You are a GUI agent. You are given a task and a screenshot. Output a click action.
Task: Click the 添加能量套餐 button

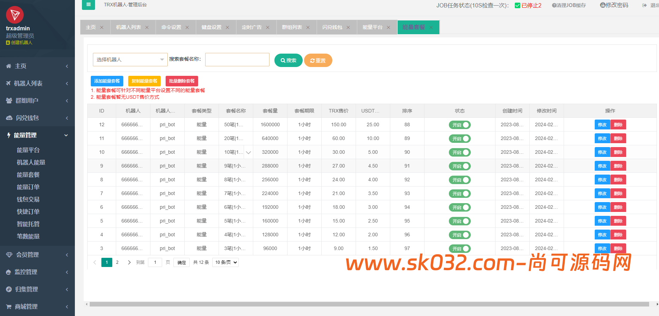pyautogui.click(x=107, y=81)
